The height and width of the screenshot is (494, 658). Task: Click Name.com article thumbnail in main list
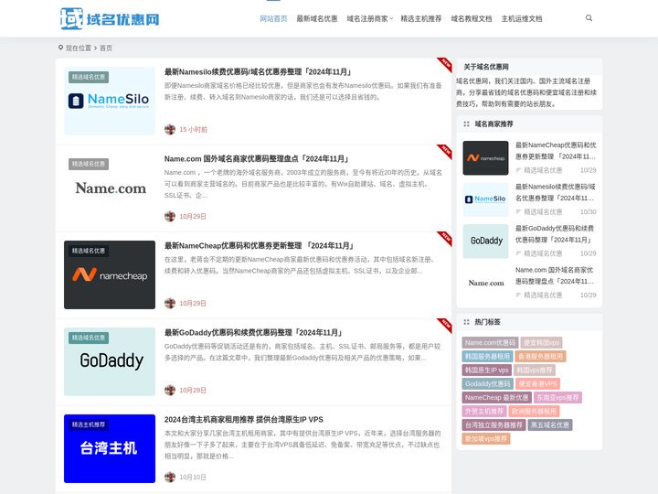point(110,188)
